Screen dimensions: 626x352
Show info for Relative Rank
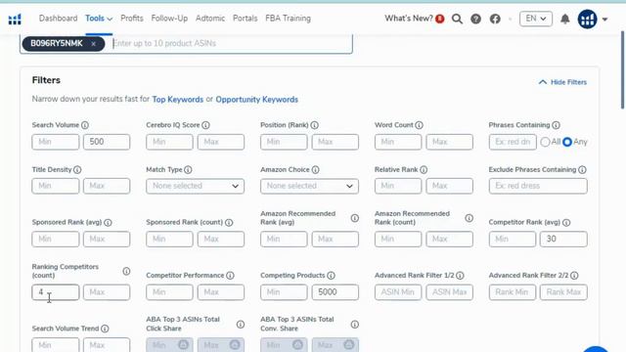pyautogui.click(x=424, y=170)
